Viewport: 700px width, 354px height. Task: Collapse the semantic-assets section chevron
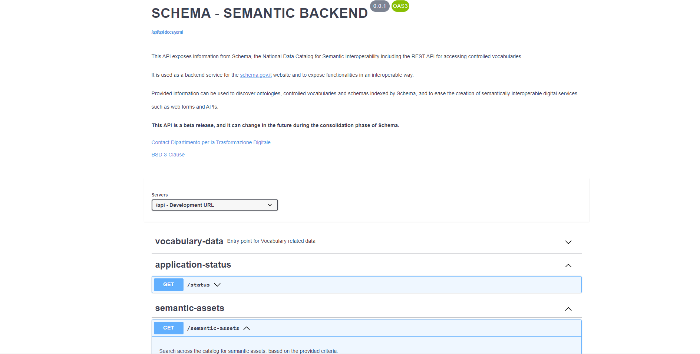click(568, 309)
